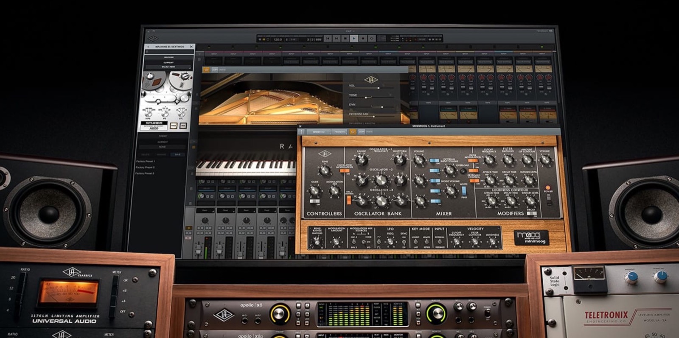Go back from Machine Settings panel
679x338 pixels.
click(148, 47)
